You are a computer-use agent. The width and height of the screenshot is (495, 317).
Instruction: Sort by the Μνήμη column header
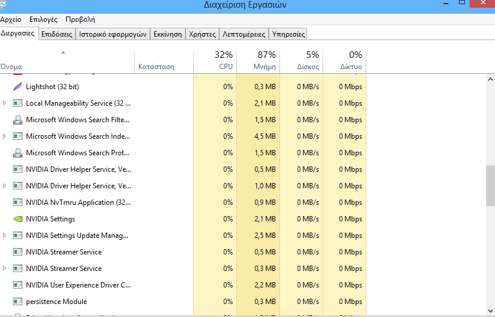click(x=258, y=61)
